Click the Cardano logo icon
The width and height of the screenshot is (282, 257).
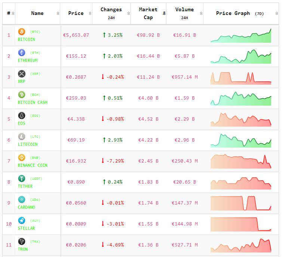click(22, 200)
